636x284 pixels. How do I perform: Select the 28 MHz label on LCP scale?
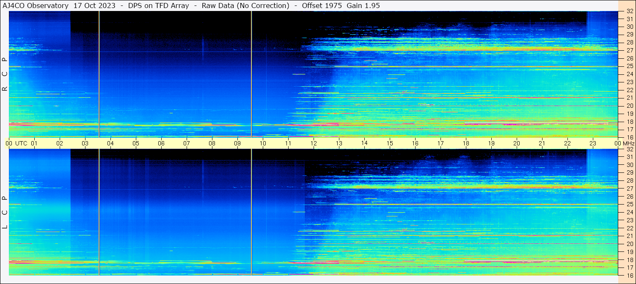(x=629, y=181)
